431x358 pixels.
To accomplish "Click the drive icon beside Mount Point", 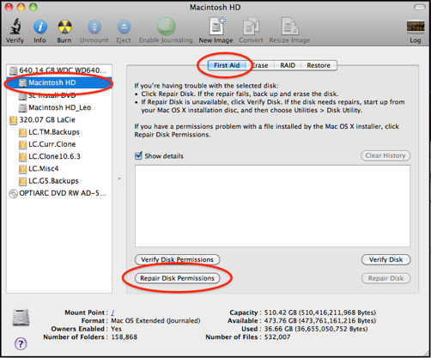I will 21,318.
